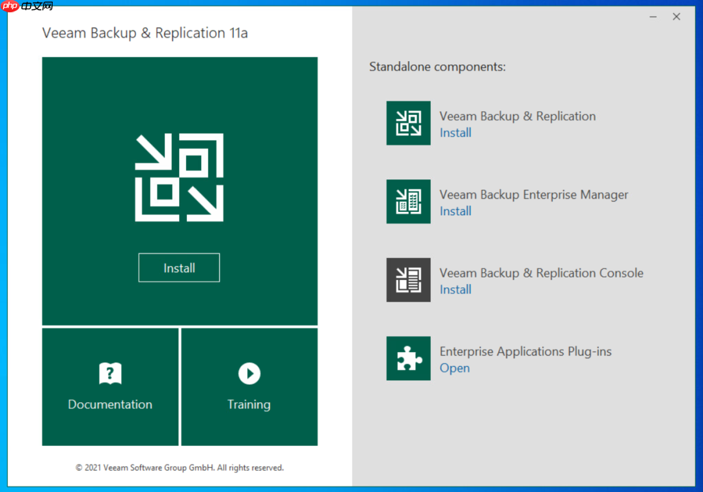Click the main Install button
The height and width of the screenshot is (492, 703).
click(x=179, y=267)
